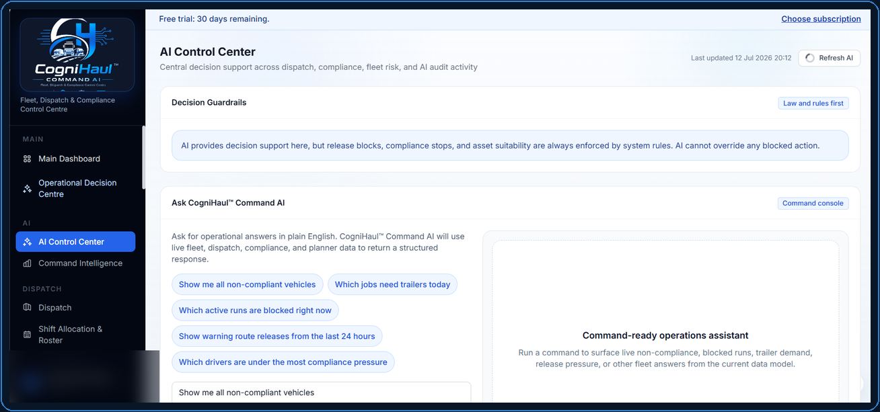The image size is (880, 412).
Task: Click the refresh spinner icon beside Refresh AI
Action: tap(810, 58)
